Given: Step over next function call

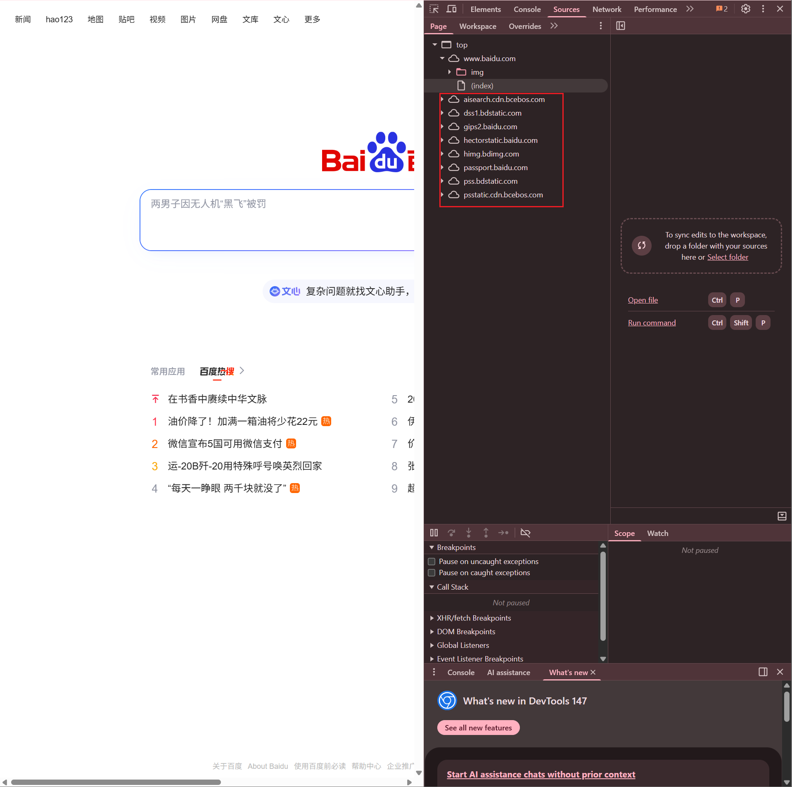Looking at the screenshot, I should click(451, 533).
